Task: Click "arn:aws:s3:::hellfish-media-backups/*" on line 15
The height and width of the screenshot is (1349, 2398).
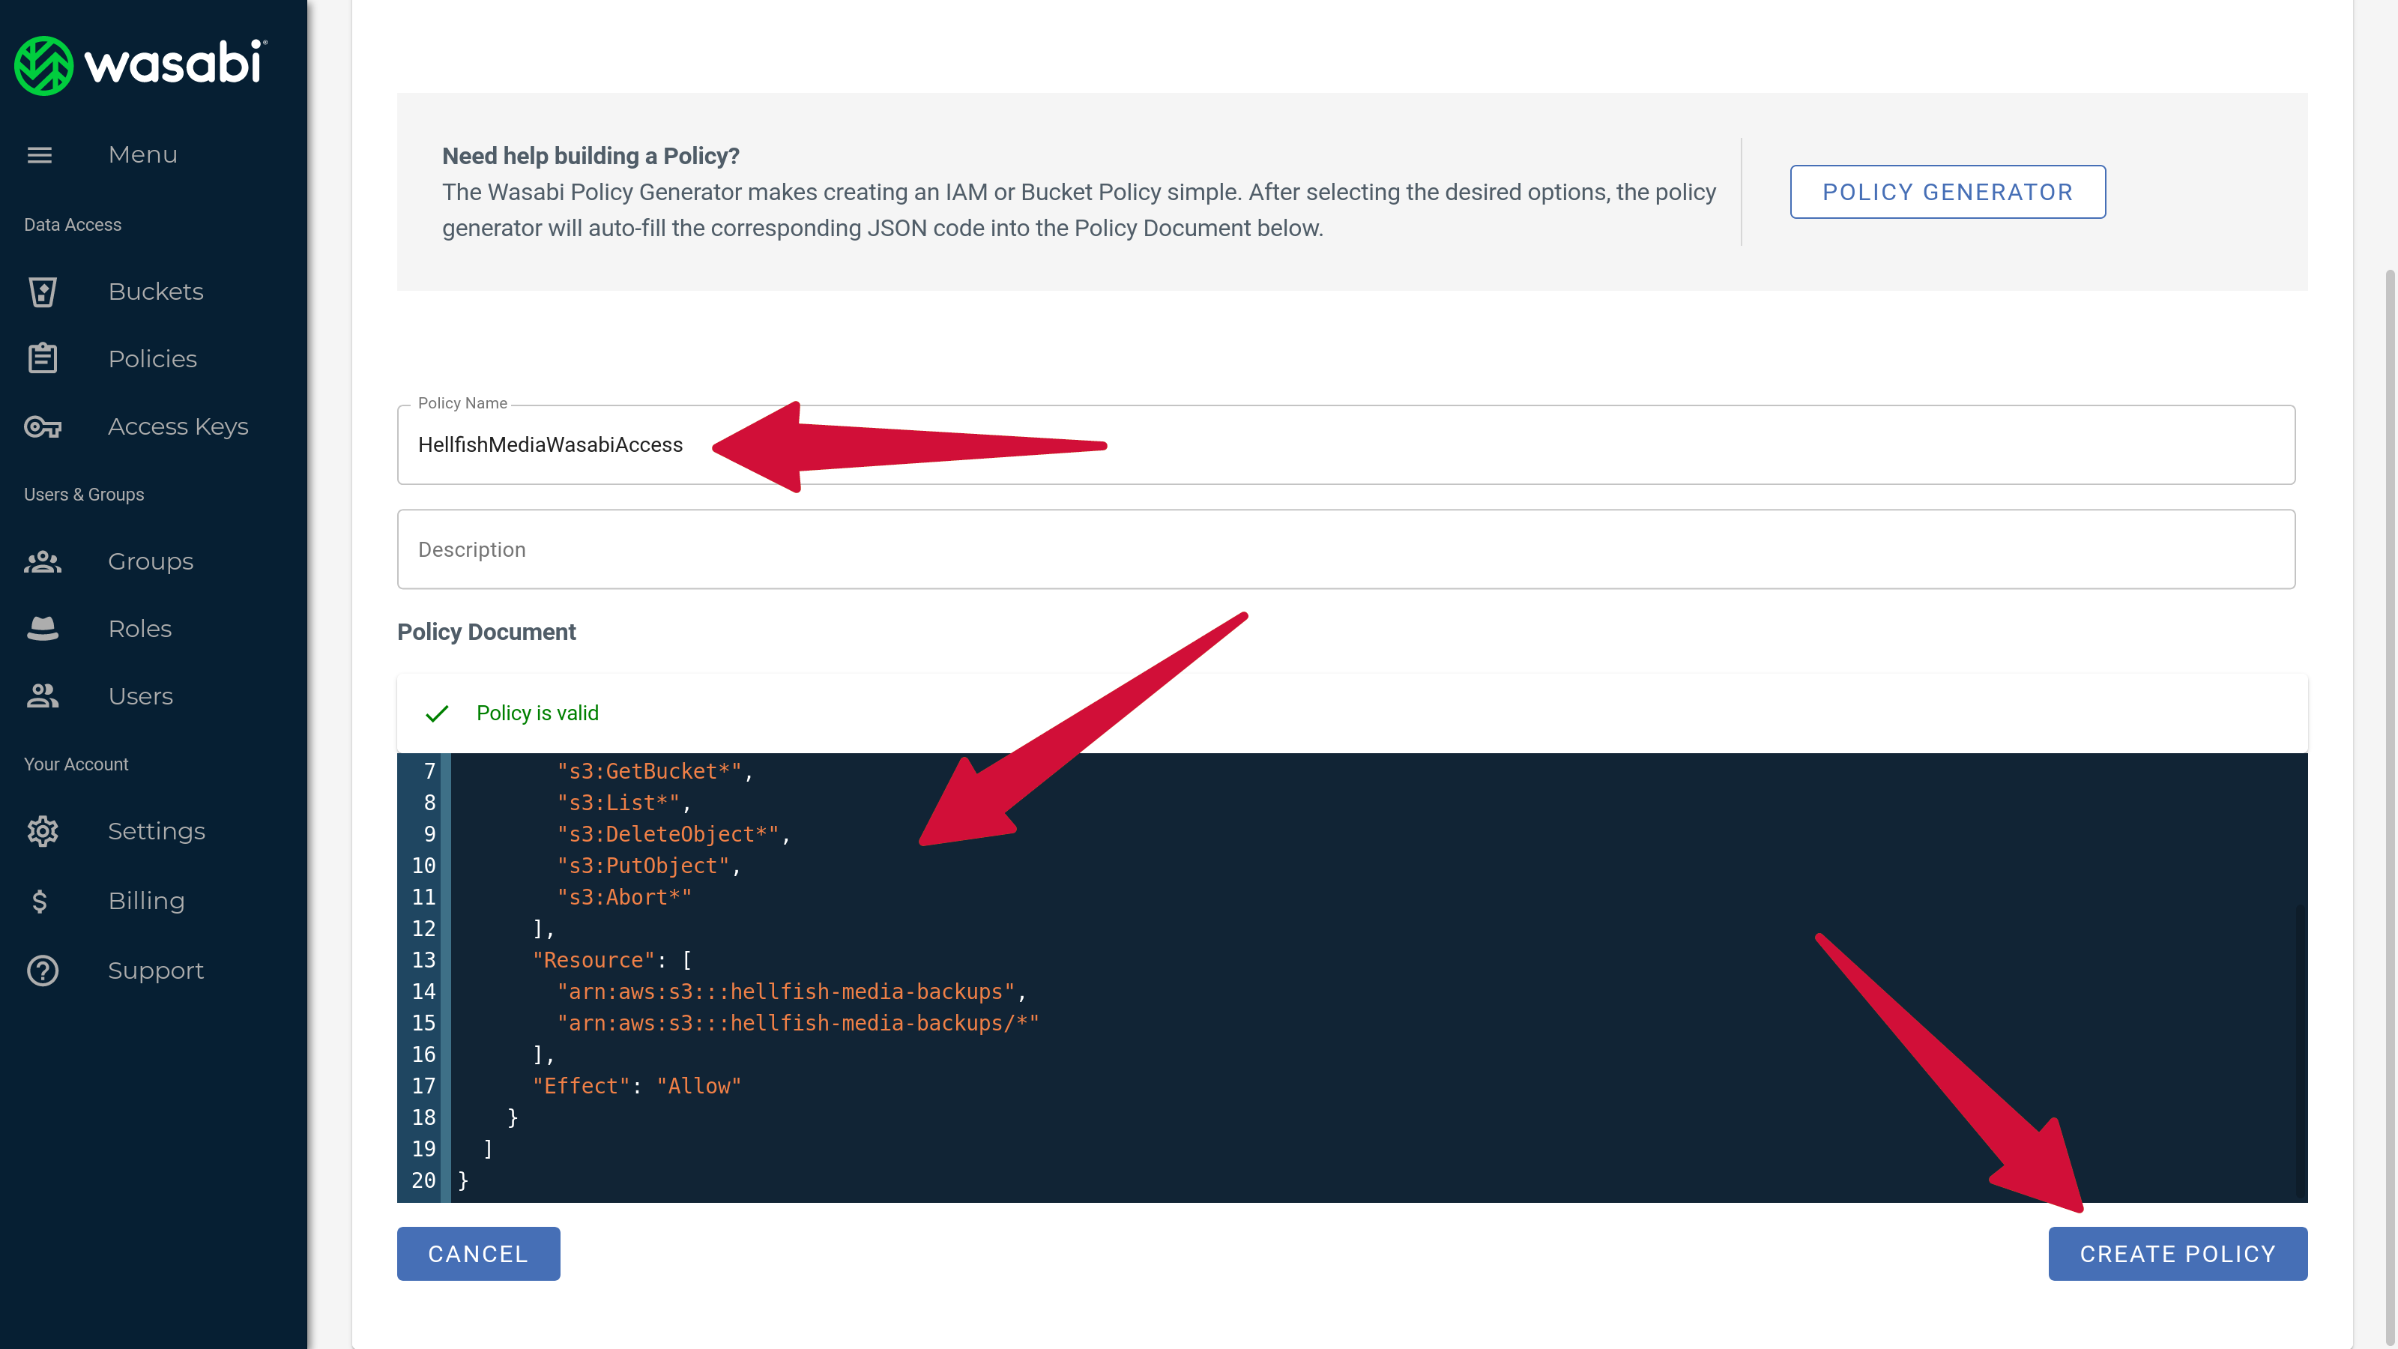Action: (798, 1023)
